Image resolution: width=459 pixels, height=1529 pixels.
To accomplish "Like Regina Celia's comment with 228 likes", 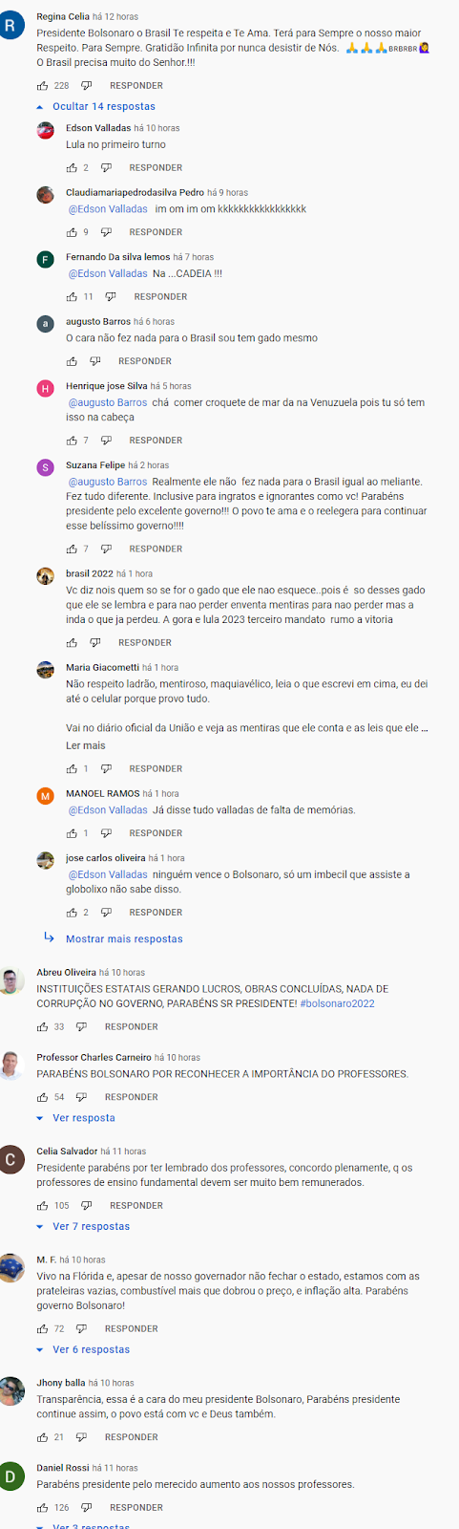I will 42,86.
